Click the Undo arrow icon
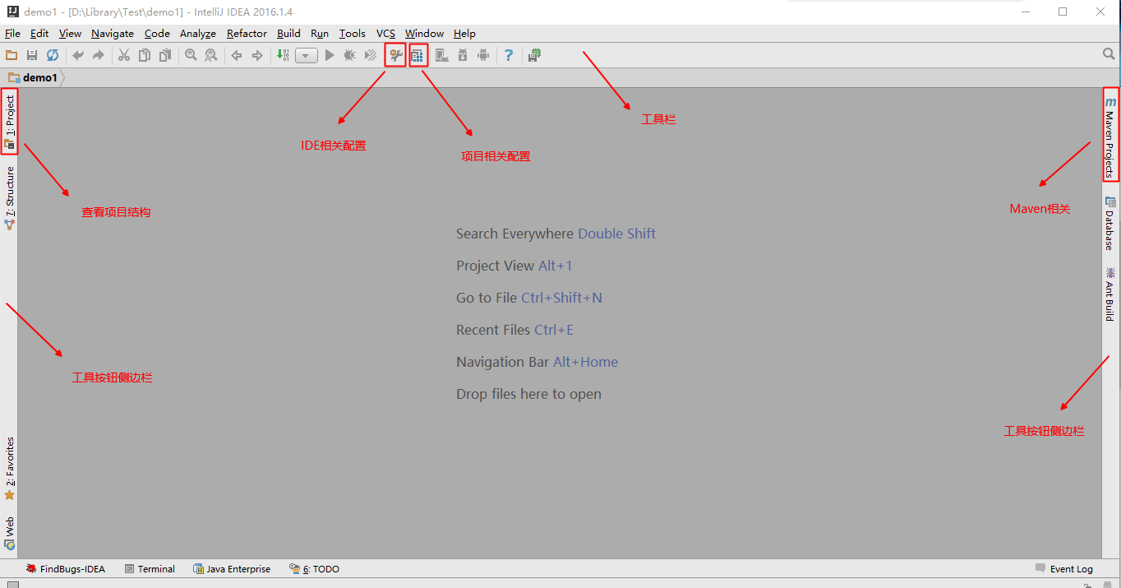This screenshot has width=1121, height=588. click(x=78, y=55)
